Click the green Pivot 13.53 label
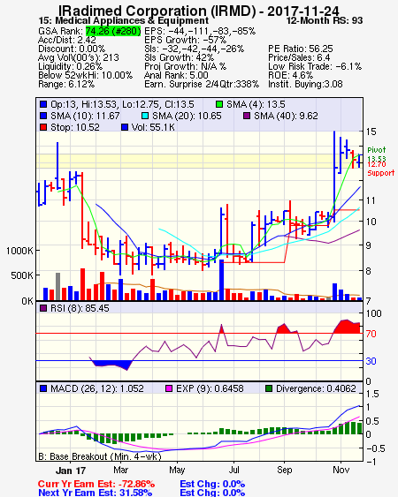The image size is (398, 497). (x=377, y=154)
